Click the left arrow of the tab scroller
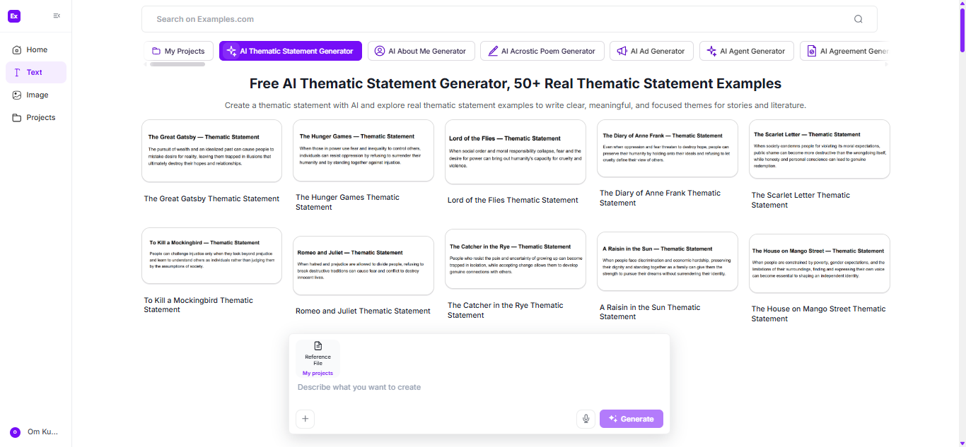This screenshot has width=966, height=447. click(x=146, y=64)
